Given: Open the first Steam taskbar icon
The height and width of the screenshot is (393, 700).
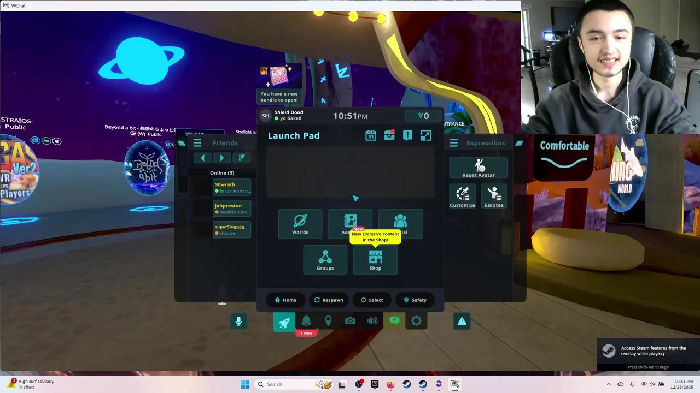Looking at the screenshot, I should (x=406, y=384).
